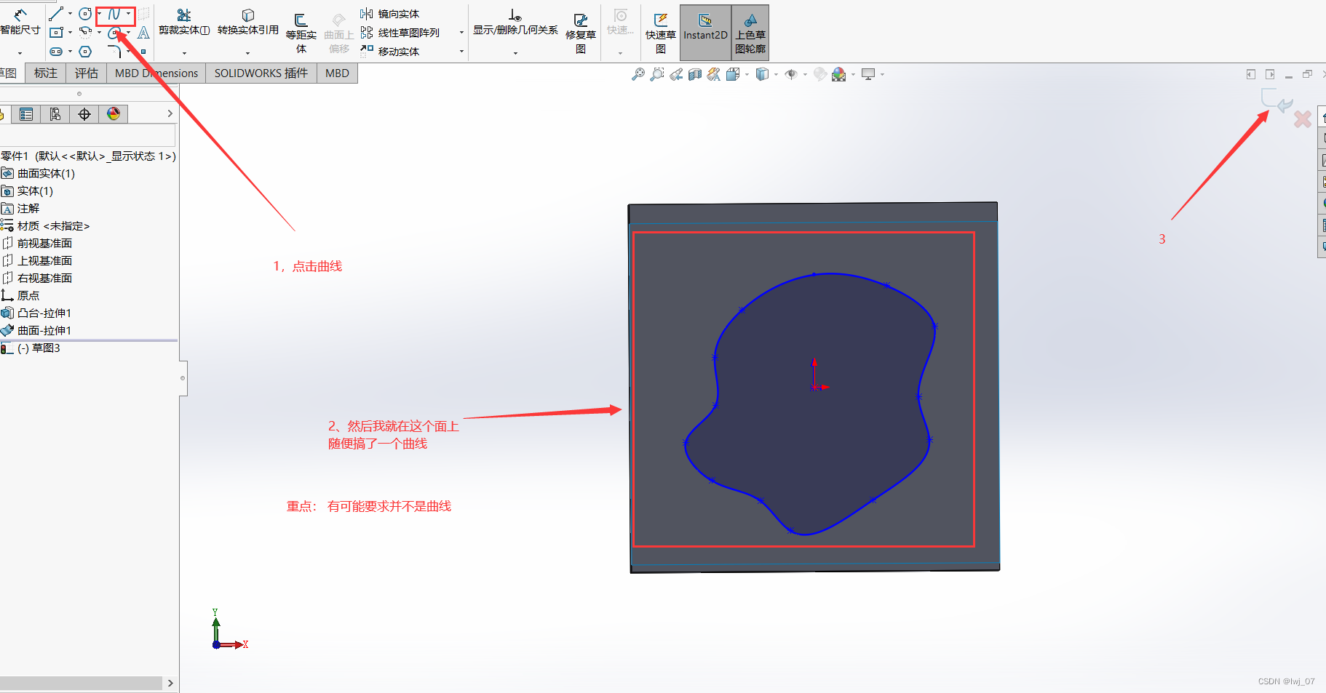The height and width of the screenshot is (693, 1326).
Task: Open dropdown under Display/Delete Relations
Action: click(x=515, y=53)
